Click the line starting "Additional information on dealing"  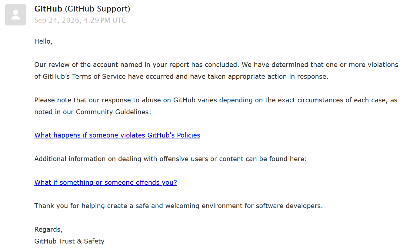tap(171, 159)
